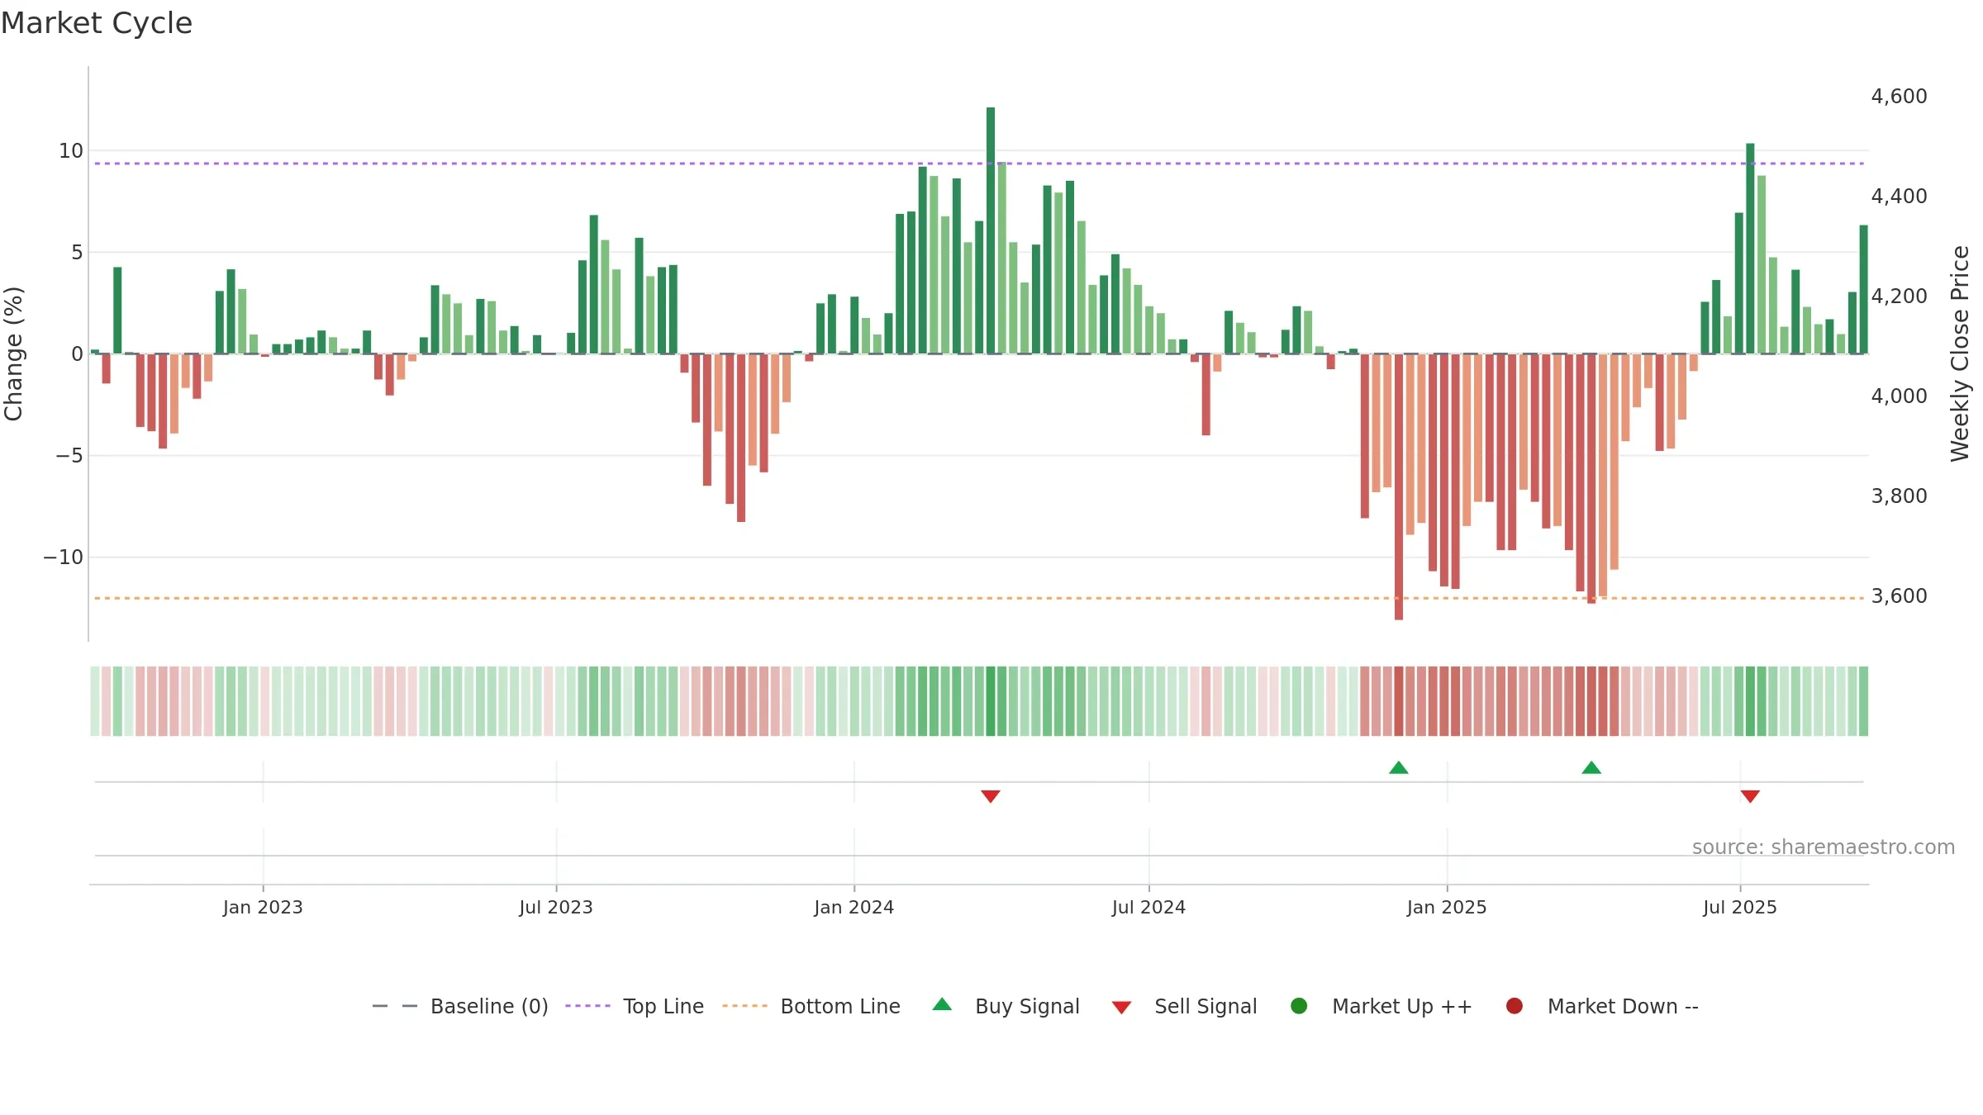Image resolution: width=1983 pixels, height=1115 pixels.
Task: Select the sell signal marker in early 2024
Action: (991, 796)
